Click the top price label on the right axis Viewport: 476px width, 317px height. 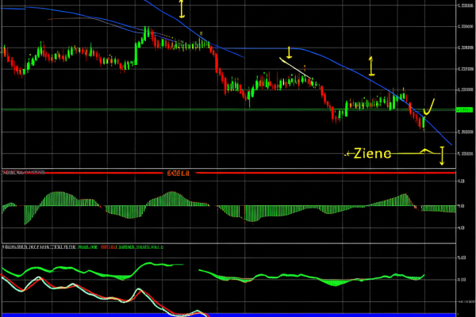[x=464, y=6]
